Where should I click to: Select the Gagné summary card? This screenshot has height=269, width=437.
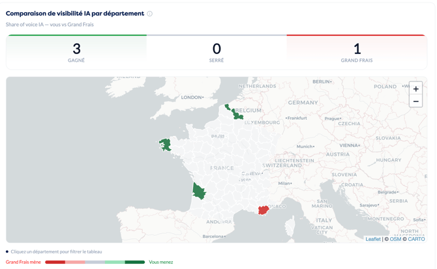[x=76, y=52]
